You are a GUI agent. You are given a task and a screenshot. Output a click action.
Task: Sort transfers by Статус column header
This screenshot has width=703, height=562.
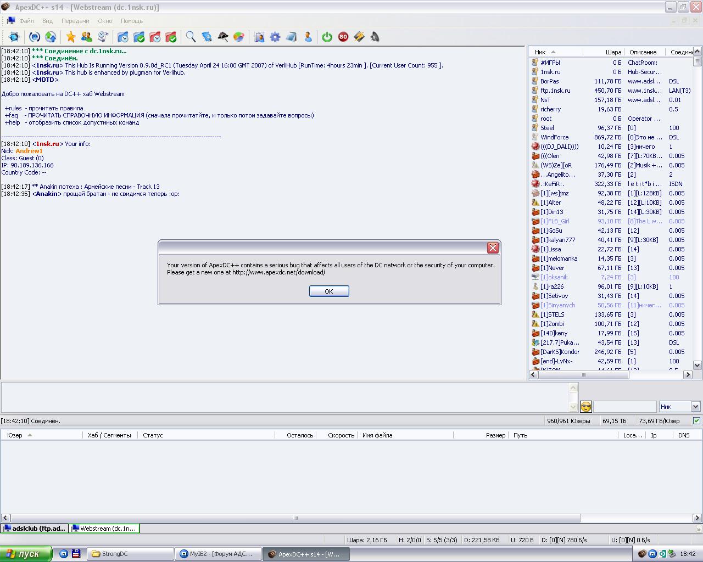pyautogui.click(x=206, y=435)
